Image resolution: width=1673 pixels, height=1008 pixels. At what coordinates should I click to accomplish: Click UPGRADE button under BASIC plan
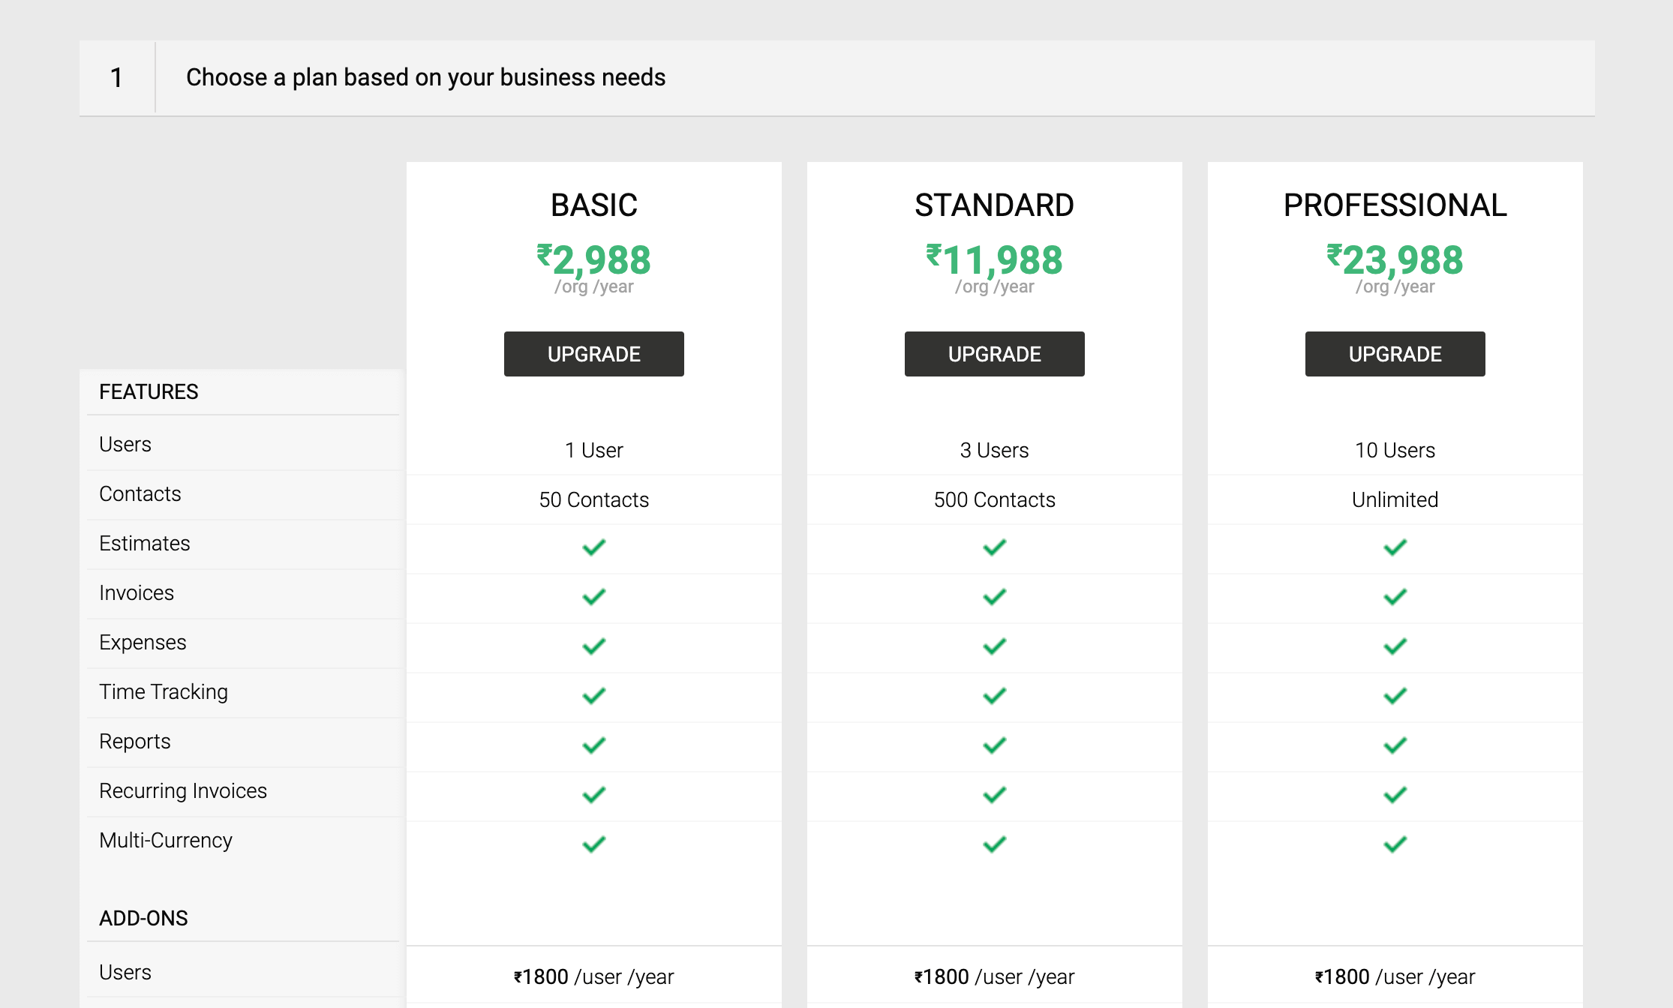[593, 354]
